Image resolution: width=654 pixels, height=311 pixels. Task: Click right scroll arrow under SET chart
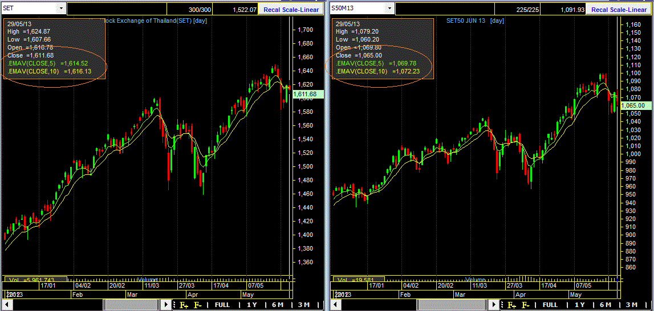[x=165, y=305]
